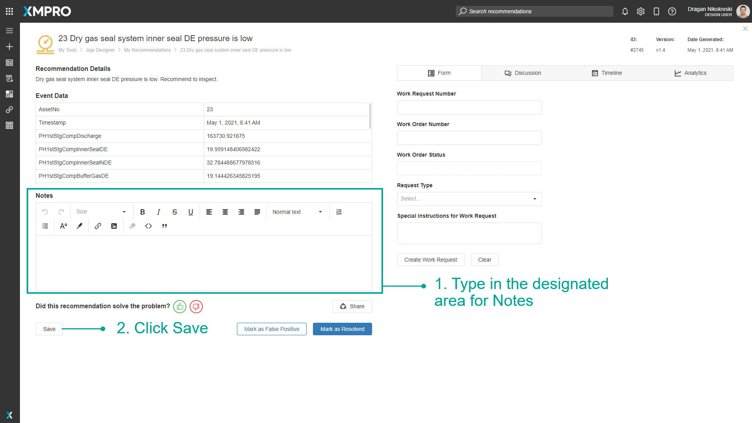The image size is (752, 423).
Task: Click the Work Request Number field
Action: (x=469, y=107)
